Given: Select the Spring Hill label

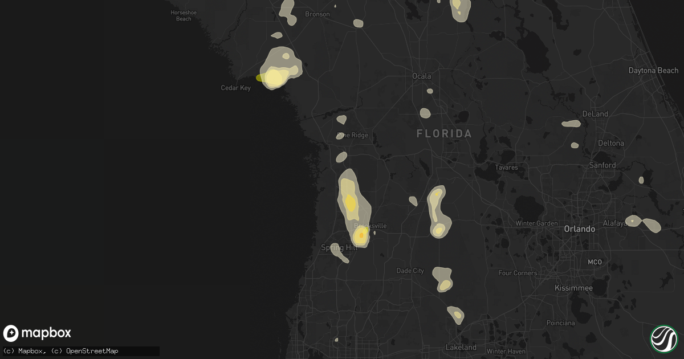Looking at the screenshot, I should pyautogui.click(x=339, y=247).
